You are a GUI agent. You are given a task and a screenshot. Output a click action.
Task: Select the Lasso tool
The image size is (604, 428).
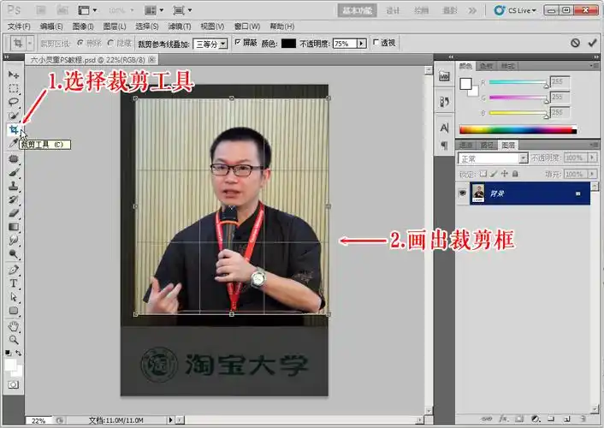[x=14, y=102]
